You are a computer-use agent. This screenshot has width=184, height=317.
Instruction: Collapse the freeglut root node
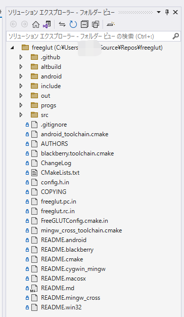12,48
